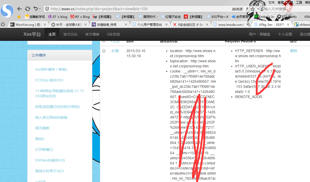310x182 pixels.
Task: Close the 友情链接_寺库 tab
Action: pyautogui.click(x=126, y=25)
